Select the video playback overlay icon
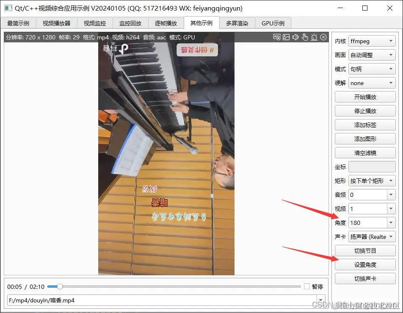This screenshot has width=403, height=313. click(276, 37)
